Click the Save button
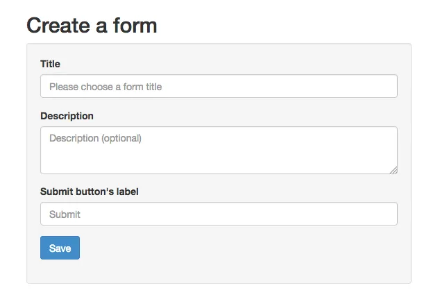Image resolution: width=429 pixels, height=306 pixels. pyautogui.click(x=60, y=248)
